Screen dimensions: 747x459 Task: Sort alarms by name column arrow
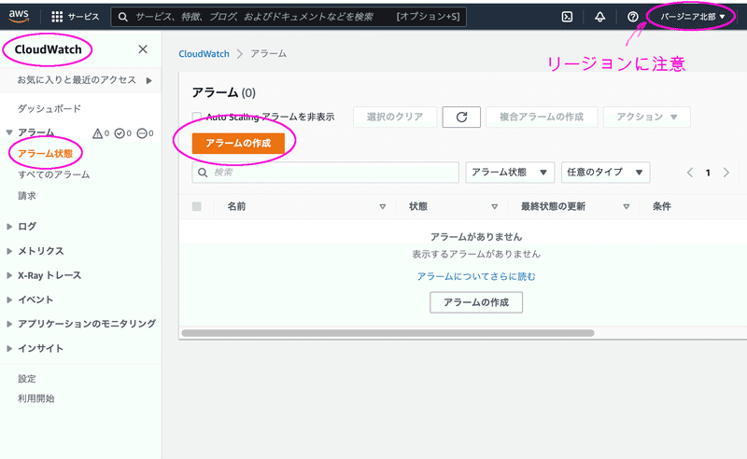coord(382,207)
